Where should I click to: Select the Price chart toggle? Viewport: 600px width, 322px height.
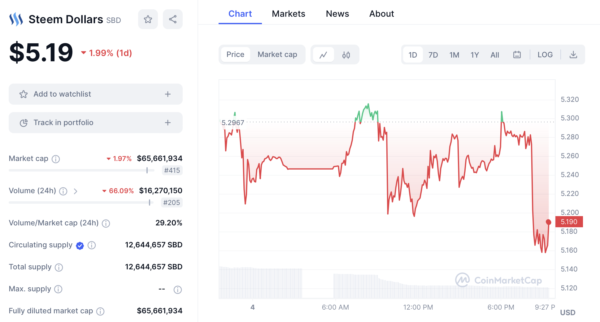click(x=235, y=54)
